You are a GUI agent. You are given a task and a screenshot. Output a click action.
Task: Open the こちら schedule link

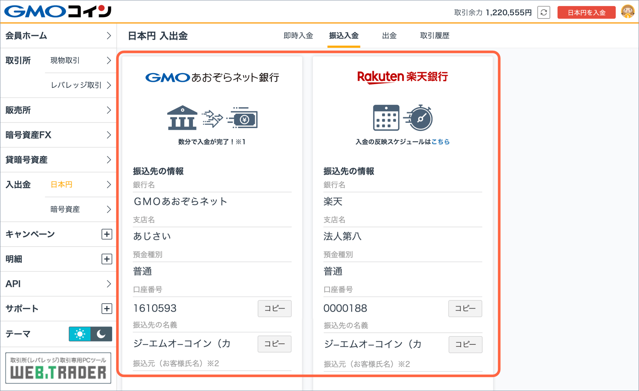click(x=440, y=142)
